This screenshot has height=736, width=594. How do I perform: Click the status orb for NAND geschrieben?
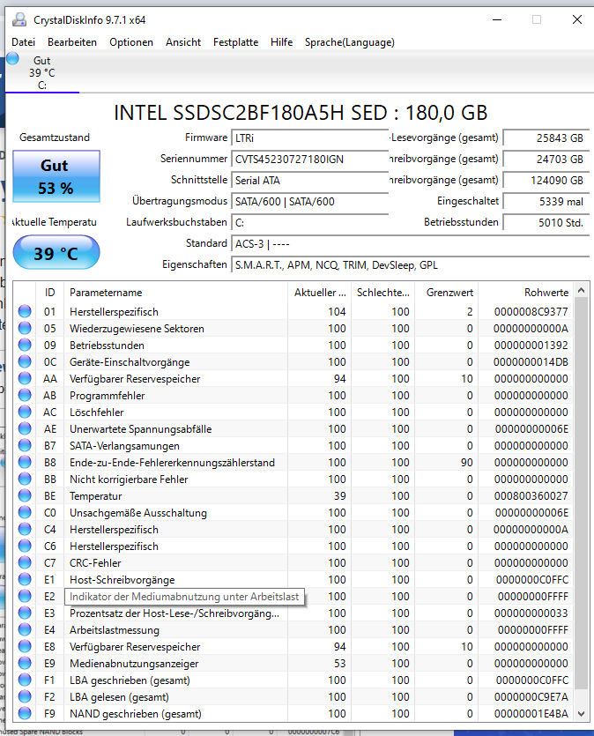[x=25, y=713]
